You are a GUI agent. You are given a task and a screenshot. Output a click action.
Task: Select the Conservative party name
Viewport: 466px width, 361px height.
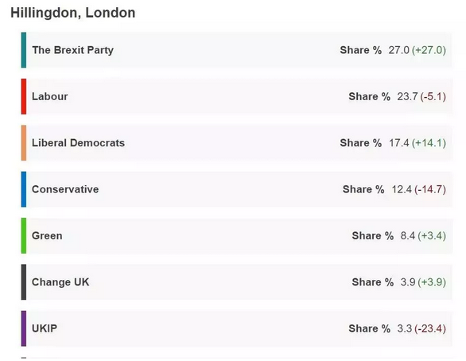tap(65, 189)
